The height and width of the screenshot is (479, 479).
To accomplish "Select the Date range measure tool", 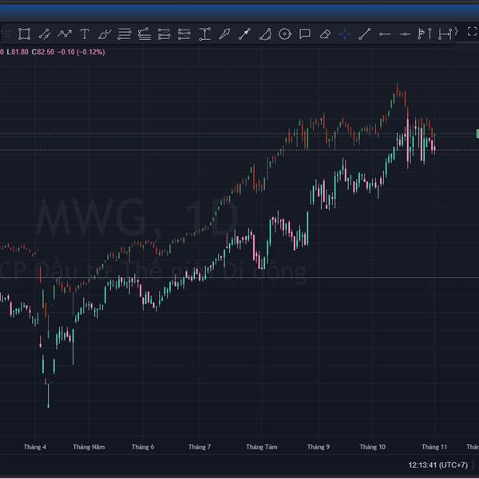I will [445, 34].
